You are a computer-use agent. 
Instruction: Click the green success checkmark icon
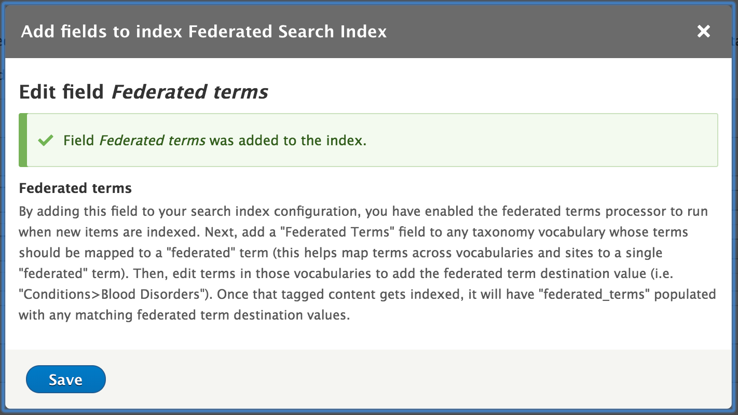[46, 140]
